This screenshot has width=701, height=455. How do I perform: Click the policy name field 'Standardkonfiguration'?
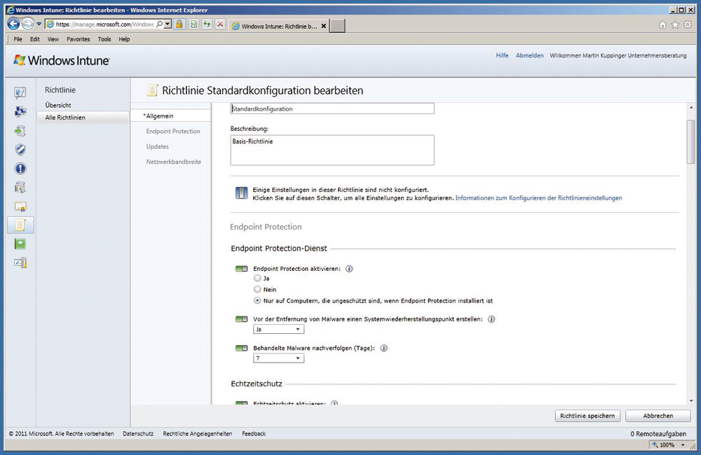coord(332,108)
